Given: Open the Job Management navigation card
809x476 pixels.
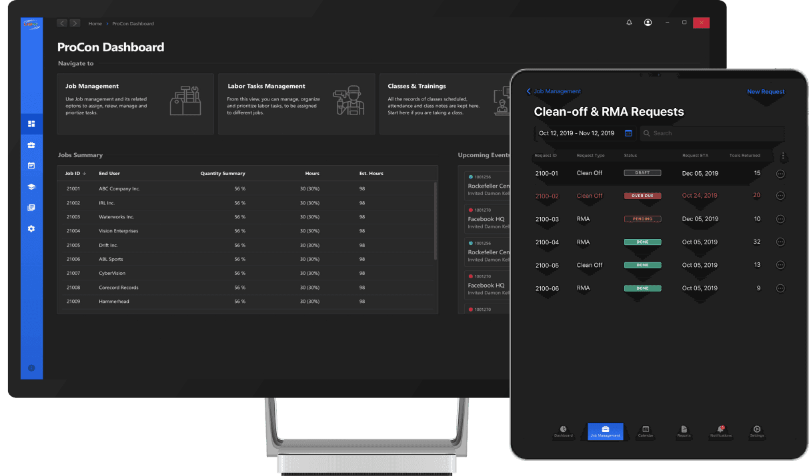Looking at the screenshot, I should (135, 104).
